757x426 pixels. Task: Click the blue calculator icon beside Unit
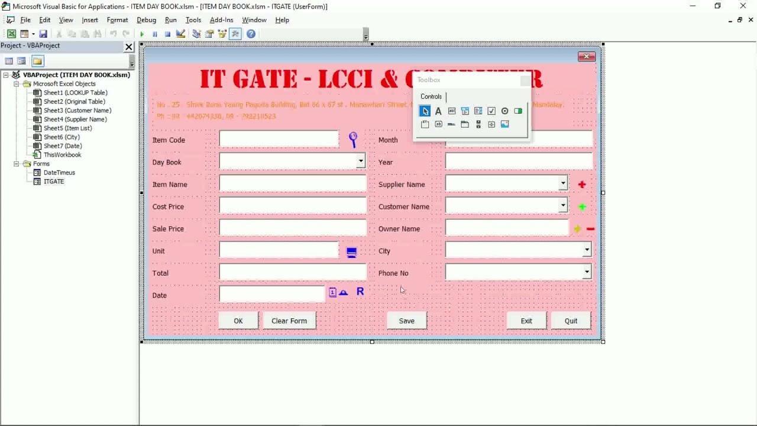tap(351, 252)
